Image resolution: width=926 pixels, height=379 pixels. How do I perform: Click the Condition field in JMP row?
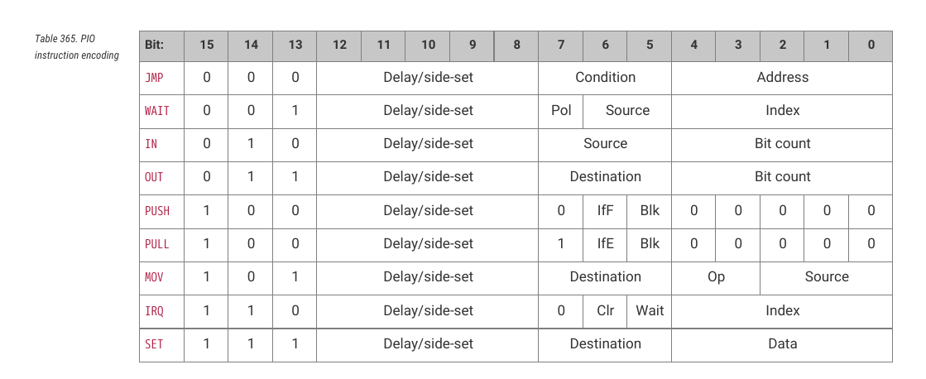[605, 77]
